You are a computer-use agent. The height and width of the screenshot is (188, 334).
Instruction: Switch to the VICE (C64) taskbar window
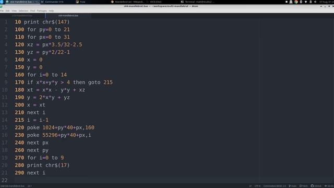(156, 2)
